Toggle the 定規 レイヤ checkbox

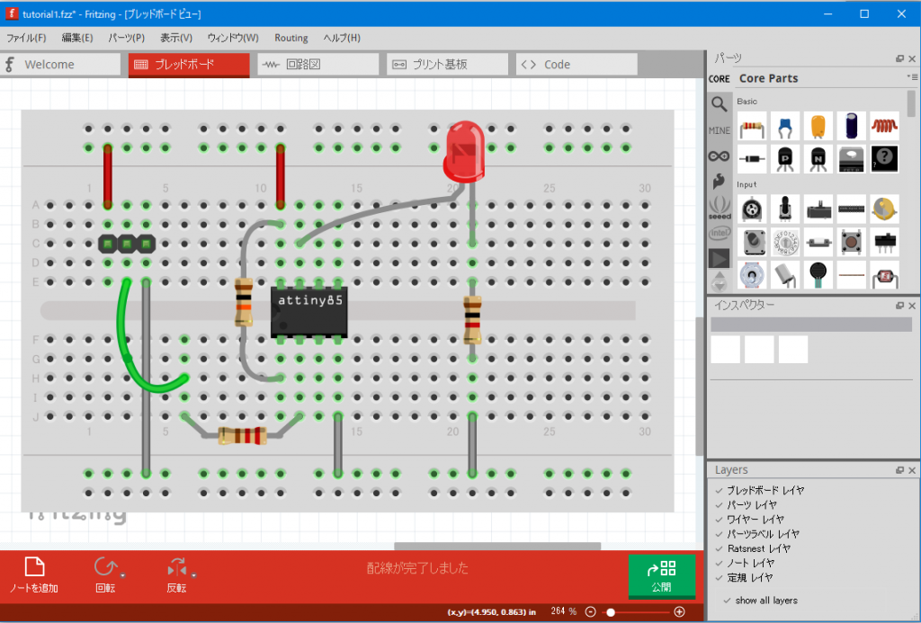point(719,578)
